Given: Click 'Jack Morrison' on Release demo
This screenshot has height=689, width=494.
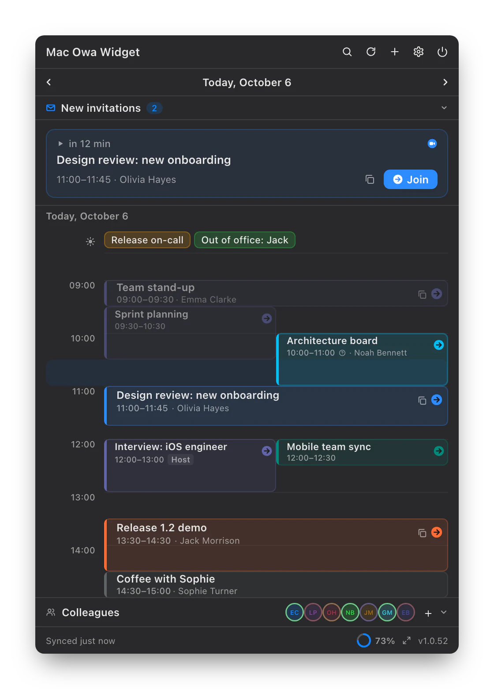Looking at the screenshot, I should pyautogui.click(x=210, y=541).
